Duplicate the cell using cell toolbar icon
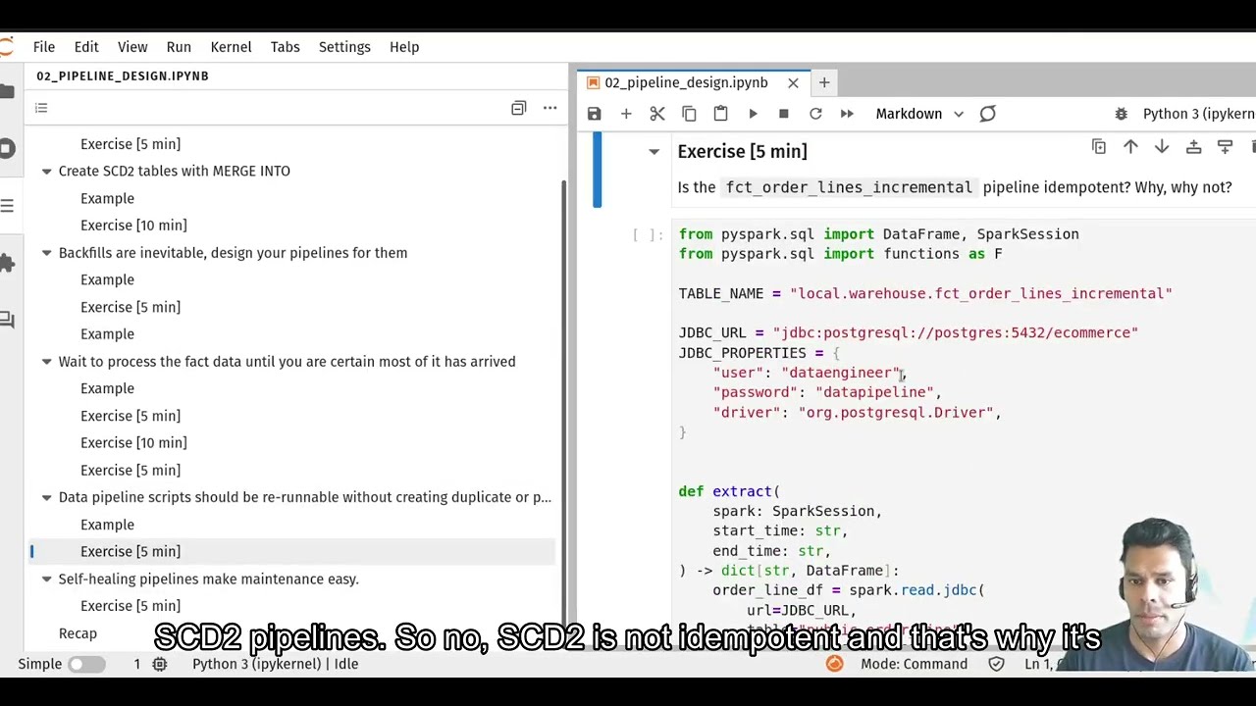 [x=1099, y=147]
